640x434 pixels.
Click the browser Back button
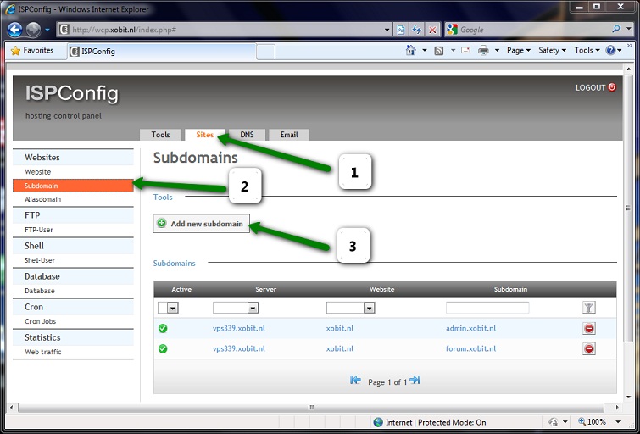(x=14, y=29)
